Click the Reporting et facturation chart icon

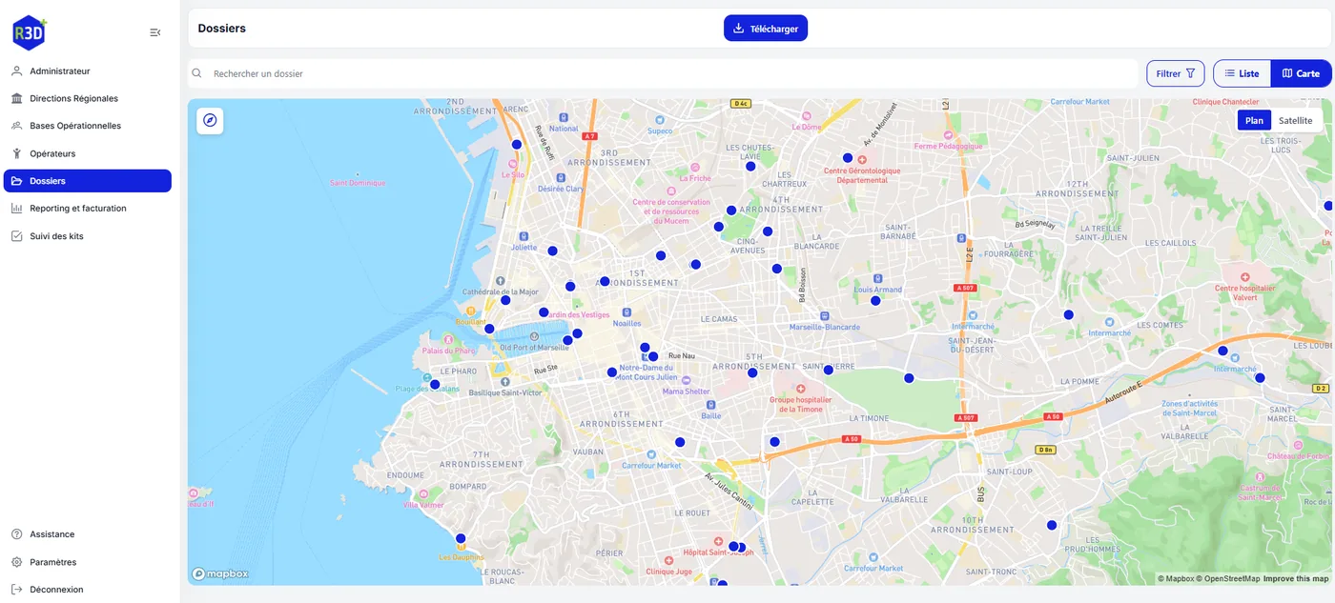click(x=17, y=209)
